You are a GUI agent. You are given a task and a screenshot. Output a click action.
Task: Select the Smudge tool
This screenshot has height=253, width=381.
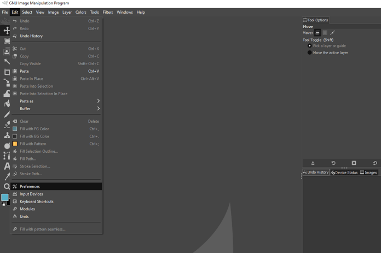click(x=7, y=146)
